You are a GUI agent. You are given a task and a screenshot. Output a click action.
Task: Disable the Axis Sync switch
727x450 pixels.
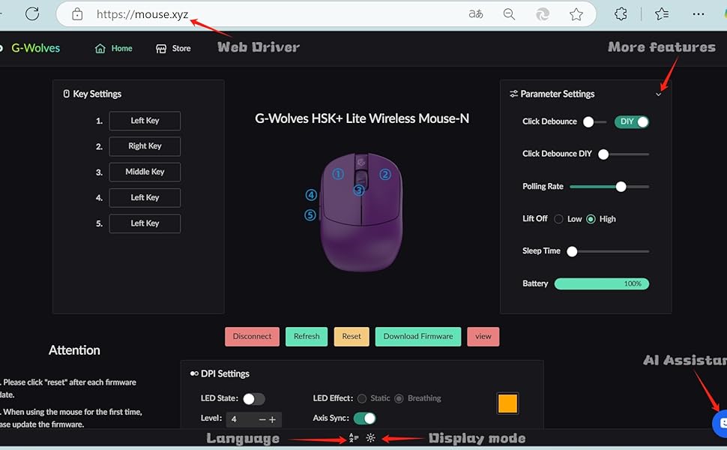tap(364, 418)
